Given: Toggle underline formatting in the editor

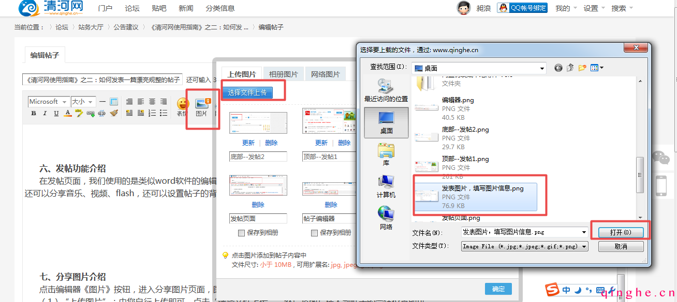Looking at the screenshot, I should (x=56, y=113).
